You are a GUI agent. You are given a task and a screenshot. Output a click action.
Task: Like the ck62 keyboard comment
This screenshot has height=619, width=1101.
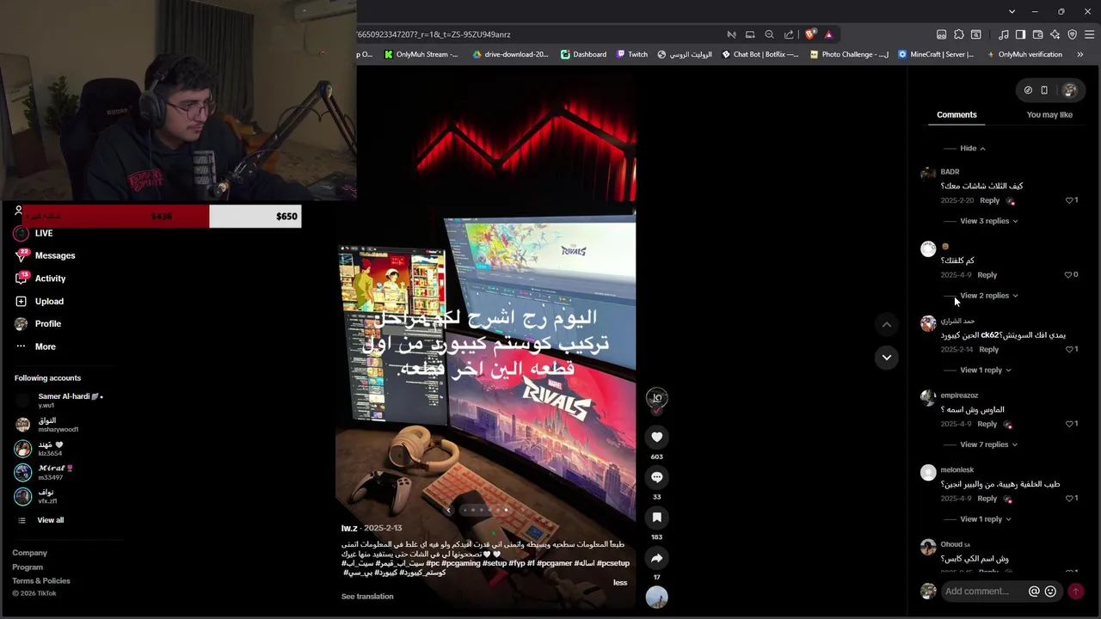(x=1071, y=350)
